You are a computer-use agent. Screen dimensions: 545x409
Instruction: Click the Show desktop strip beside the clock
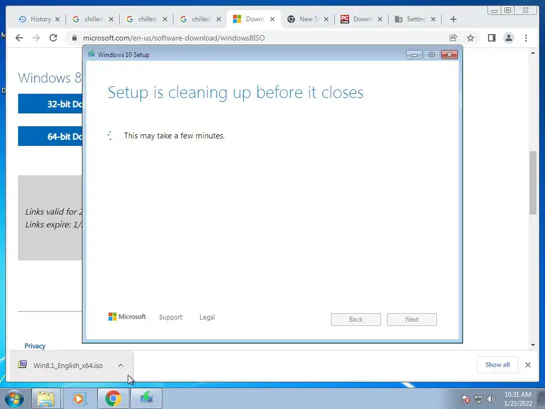coord(541,398)
